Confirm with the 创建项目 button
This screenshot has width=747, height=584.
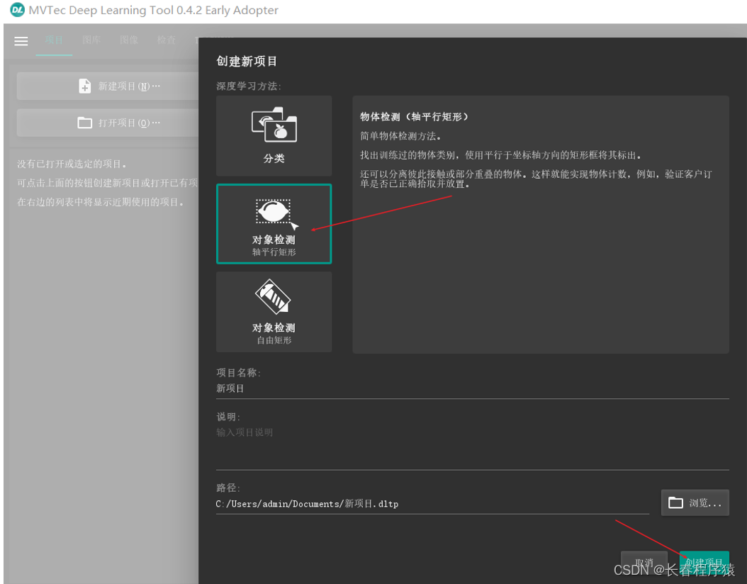tap(704, 563)
